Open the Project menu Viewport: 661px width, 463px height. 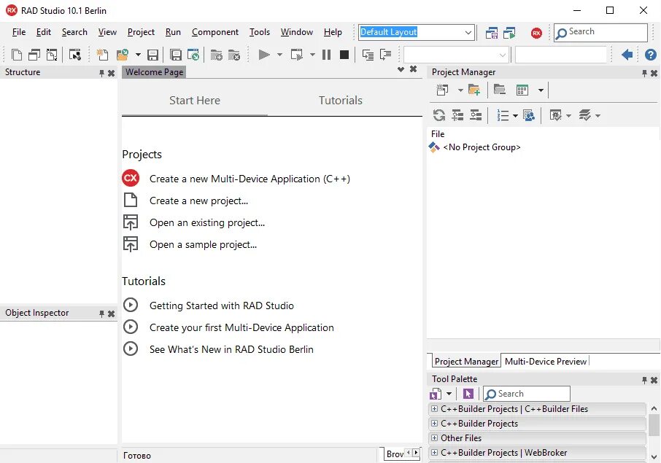(x=141, y=32)
